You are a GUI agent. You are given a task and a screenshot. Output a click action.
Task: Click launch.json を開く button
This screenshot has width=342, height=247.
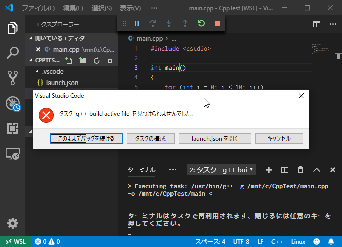tap(215, 138)
